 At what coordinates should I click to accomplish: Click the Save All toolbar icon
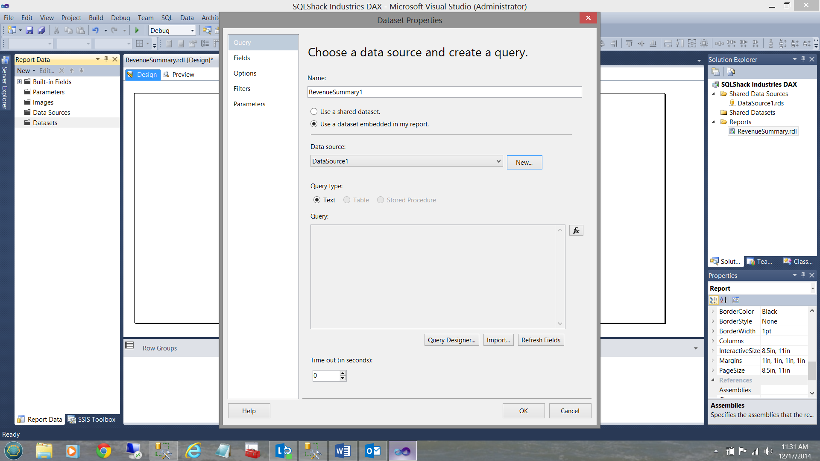pos(41,30)
